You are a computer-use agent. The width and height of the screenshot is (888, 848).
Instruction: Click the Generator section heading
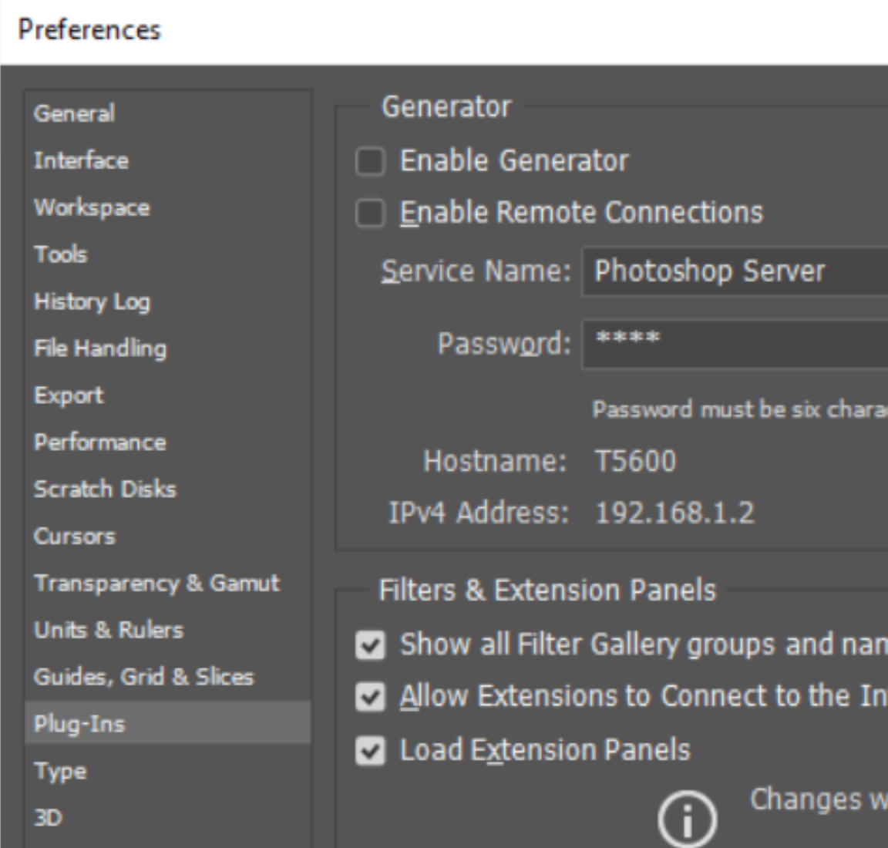pyautogui.click(x=447, y=107)
